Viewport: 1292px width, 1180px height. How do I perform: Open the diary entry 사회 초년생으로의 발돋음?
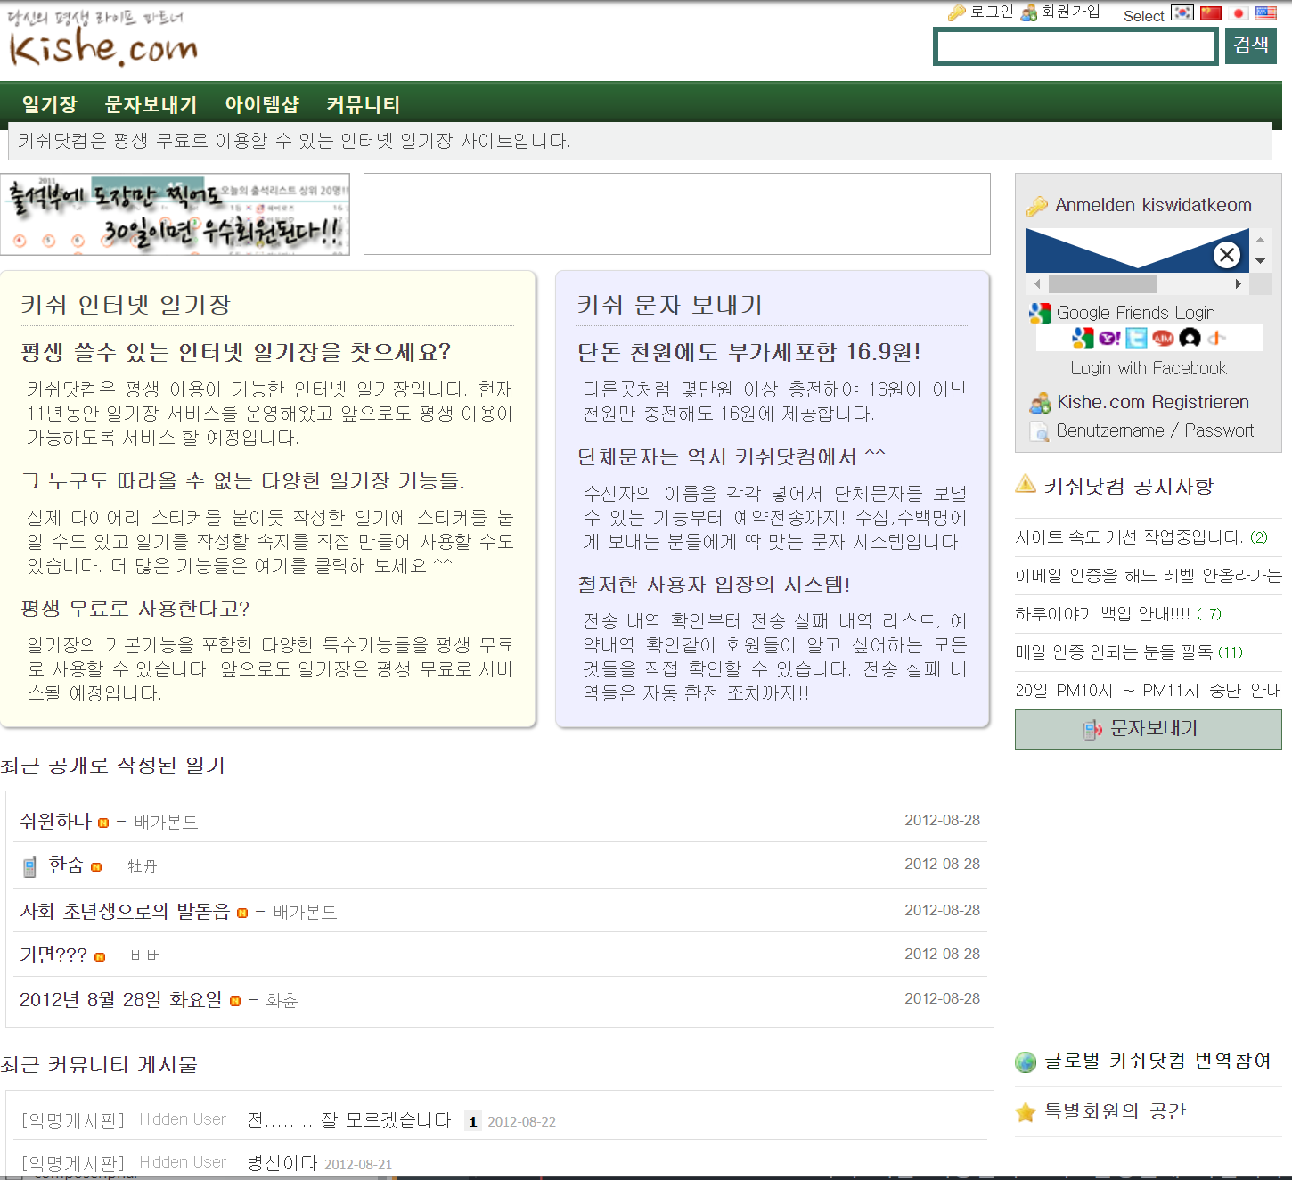125,911
